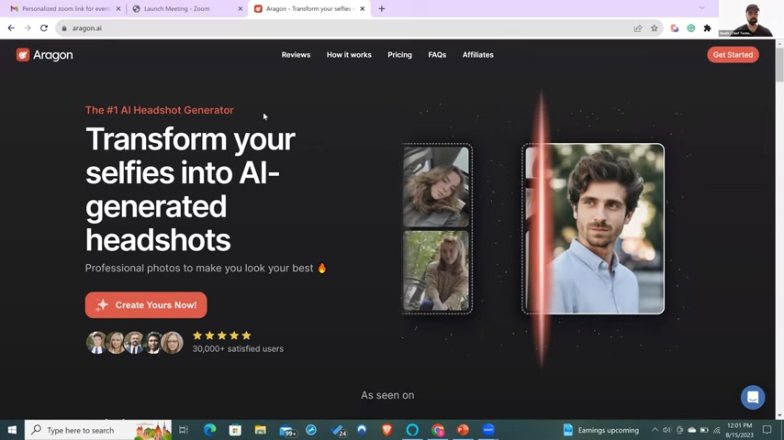This screenshot has width=784, height=440.
Task: Click the share page icon in address bar
Action: tap(638, 28)
